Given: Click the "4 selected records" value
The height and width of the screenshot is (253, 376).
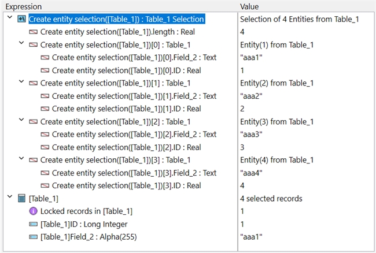Looking at the screenshot, I should (x=271, y=199).
